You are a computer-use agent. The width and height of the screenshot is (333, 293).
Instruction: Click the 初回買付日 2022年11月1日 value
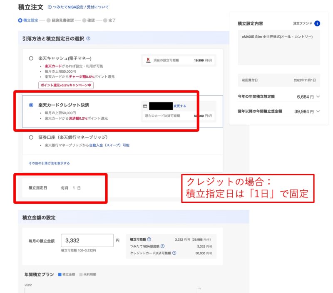[x=305, y=80]
